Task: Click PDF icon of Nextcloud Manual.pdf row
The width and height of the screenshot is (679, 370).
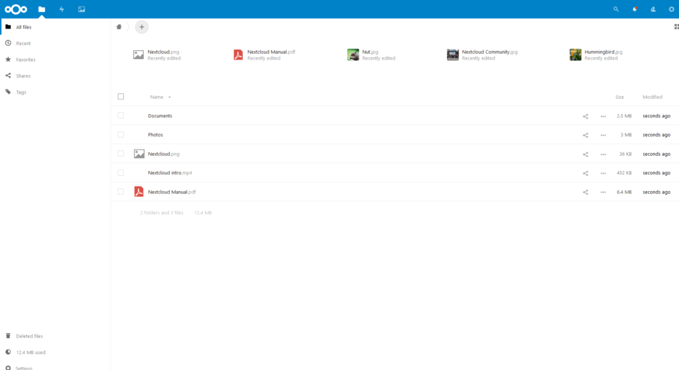Action: 139,192
